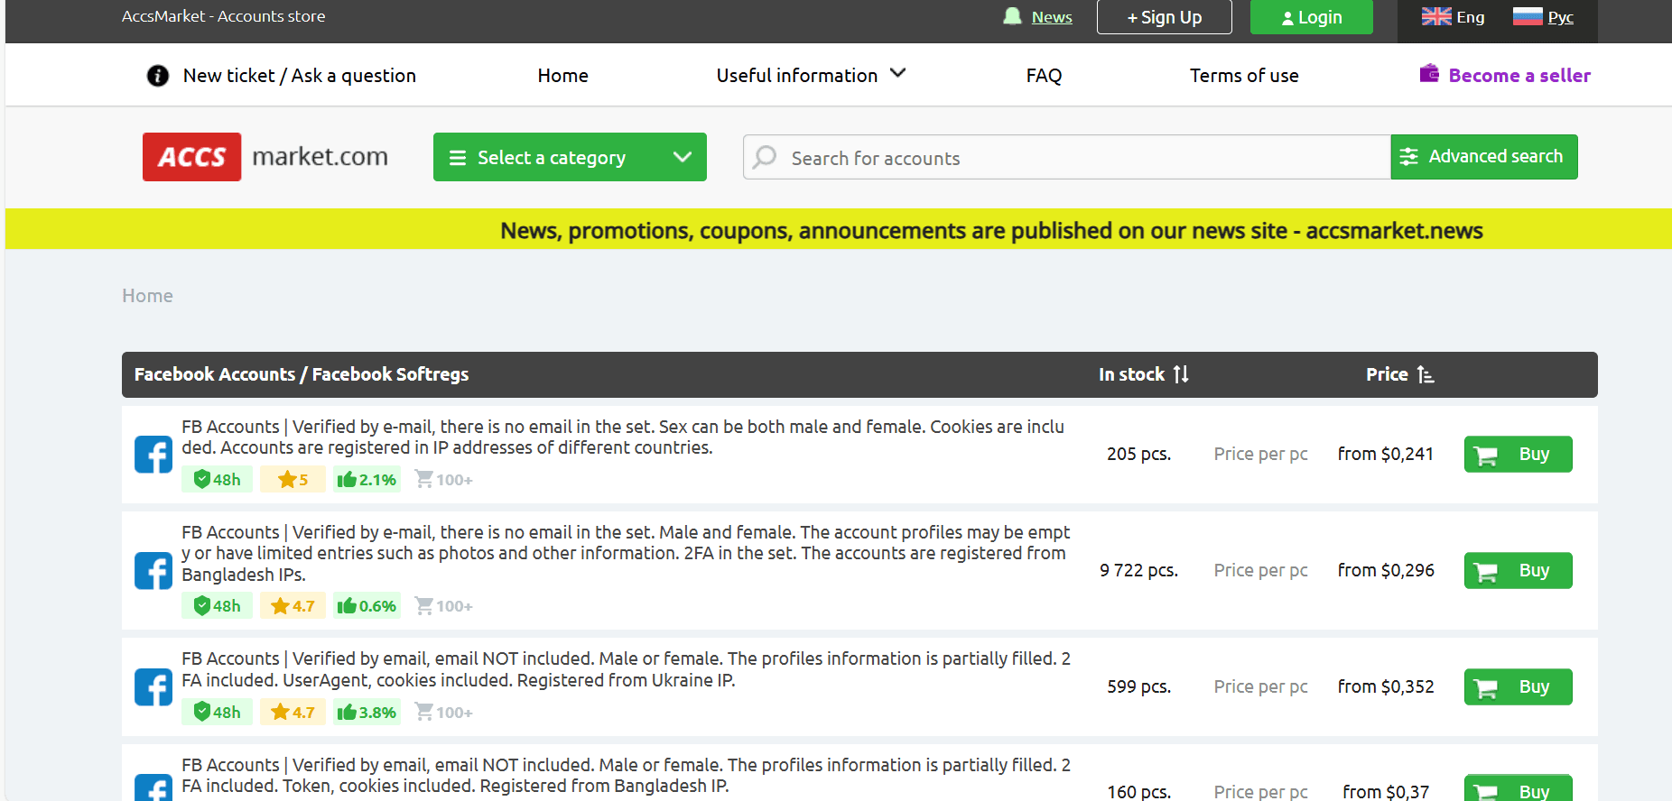Click the News bell icon
This screenshot has height=801, width=1672.
pos(1013,16)
